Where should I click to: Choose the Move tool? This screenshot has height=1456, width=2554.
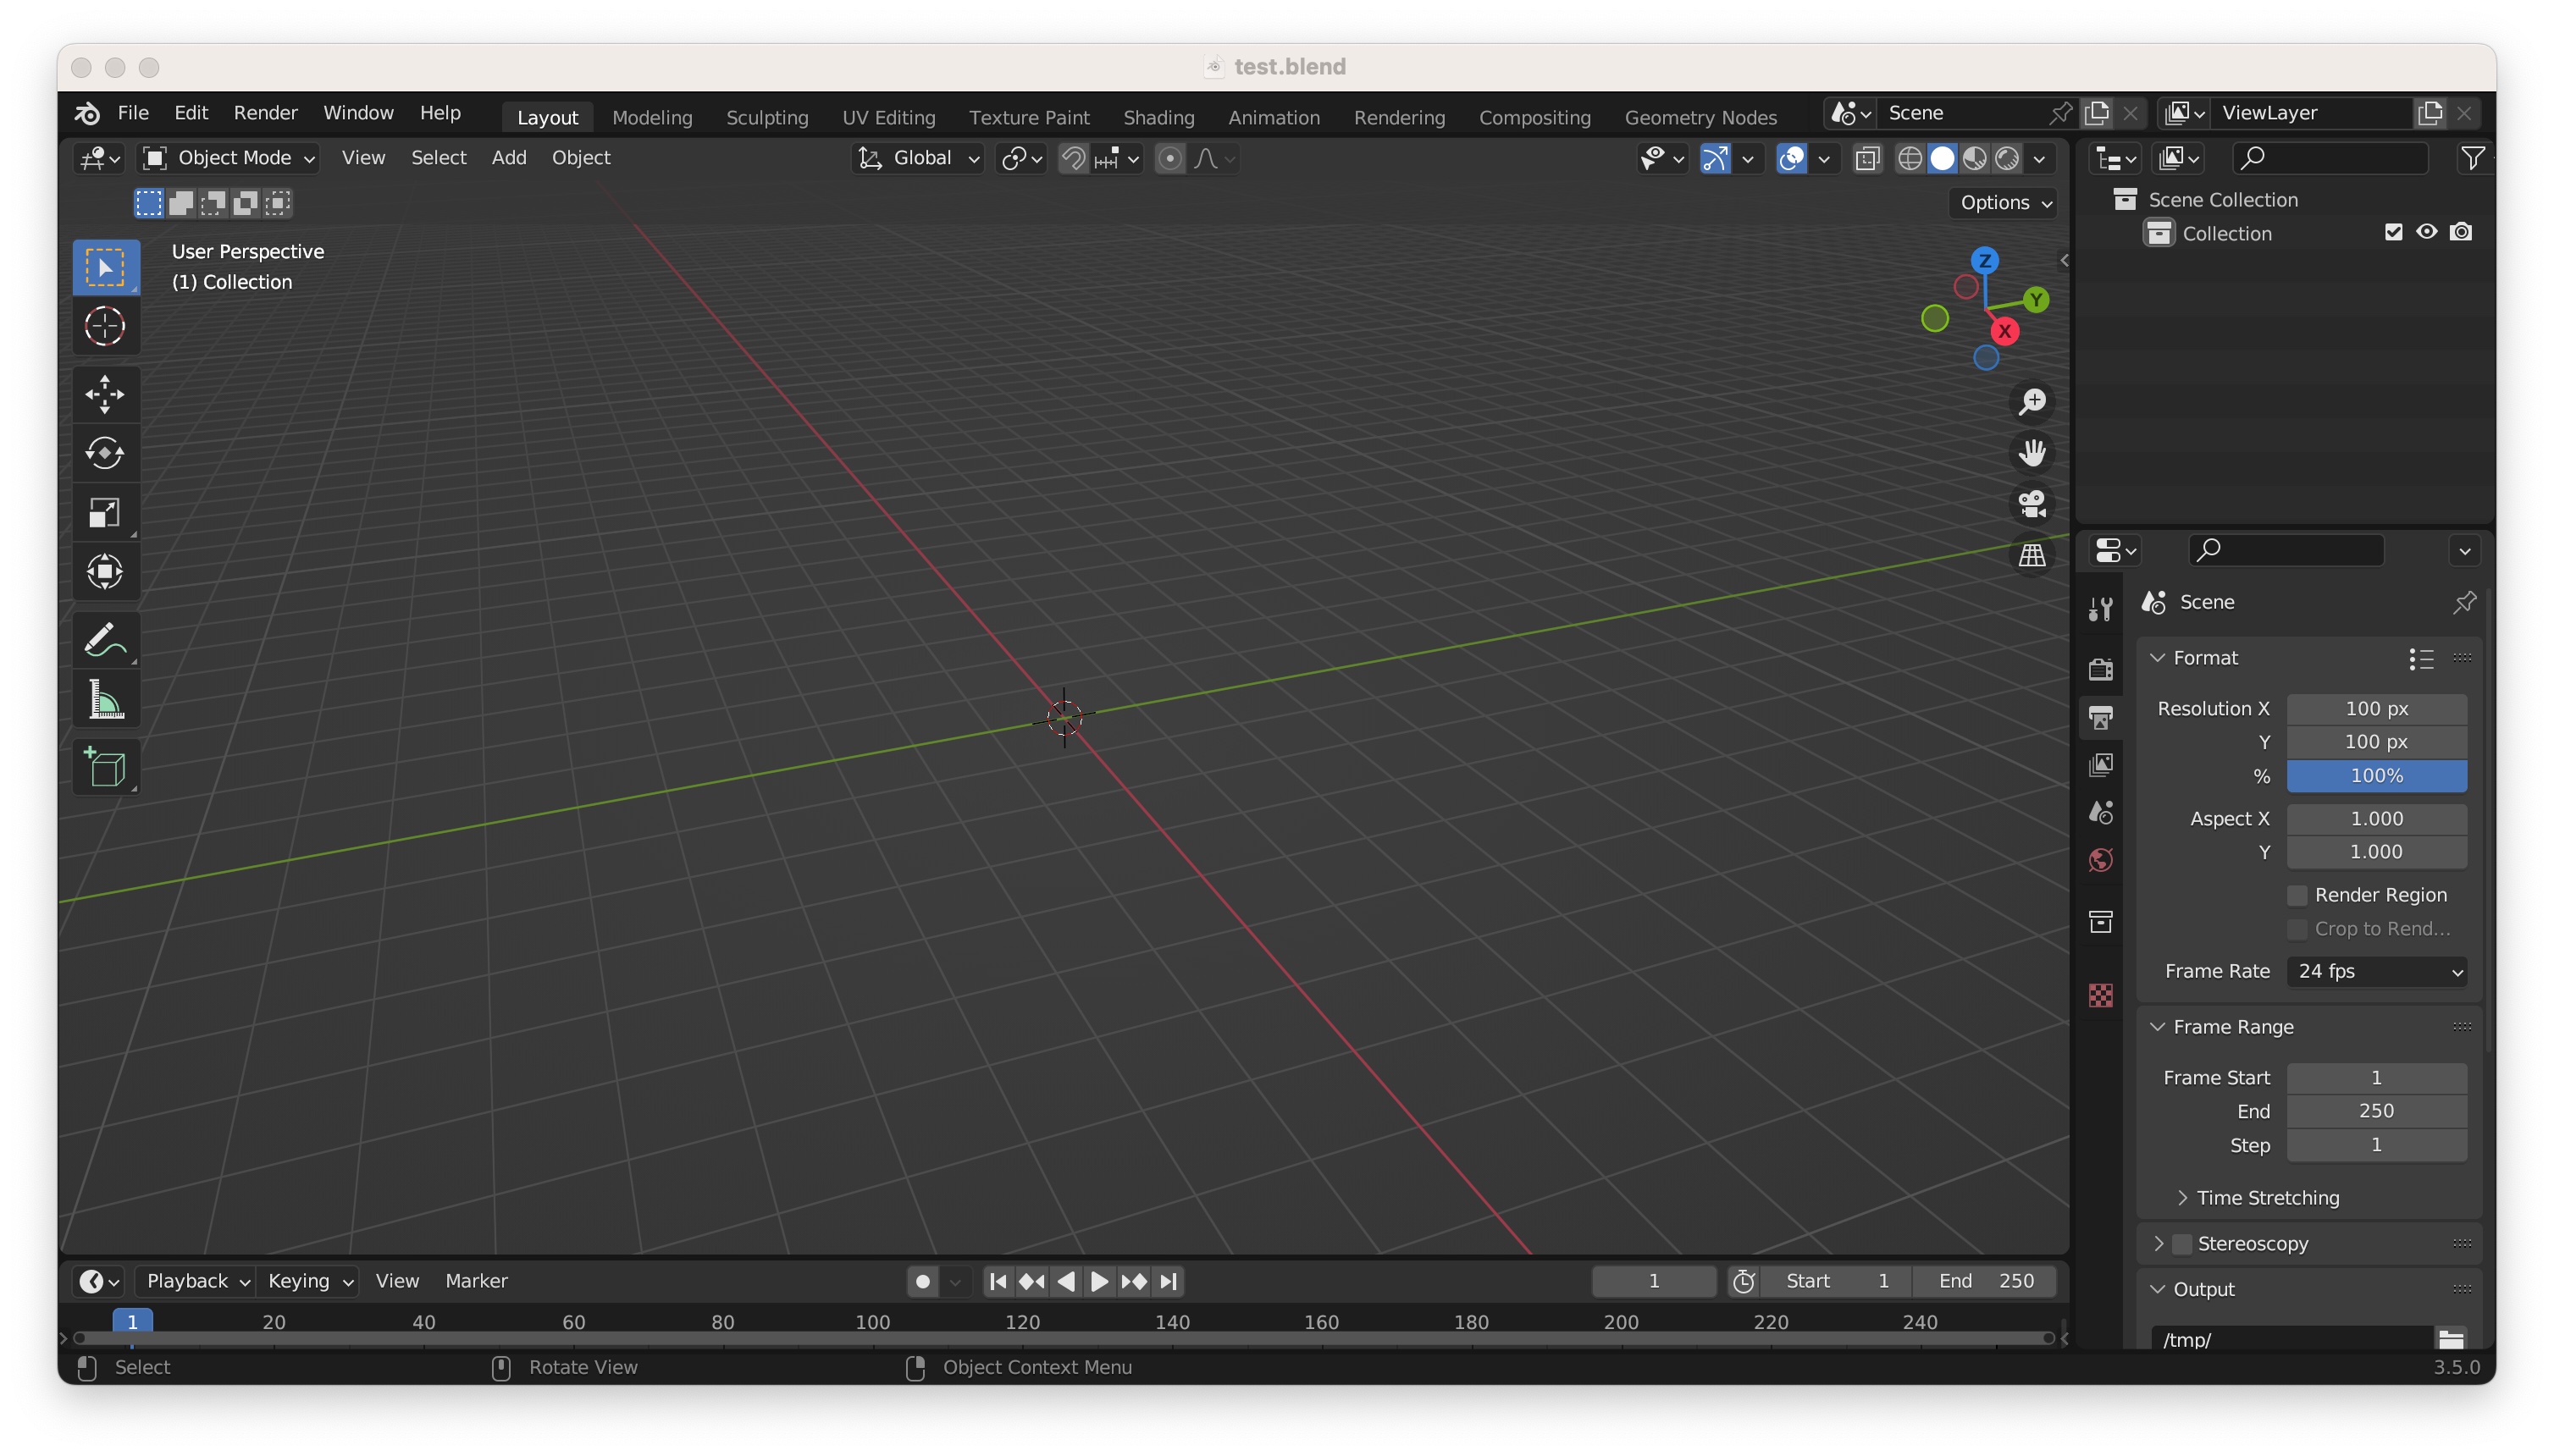click(105, 394)
